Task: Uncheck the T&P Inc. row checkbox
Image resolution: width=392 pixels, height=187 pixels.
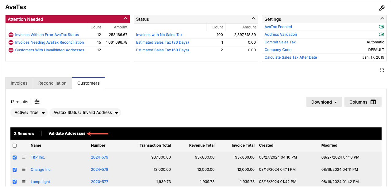Action: 14,157
